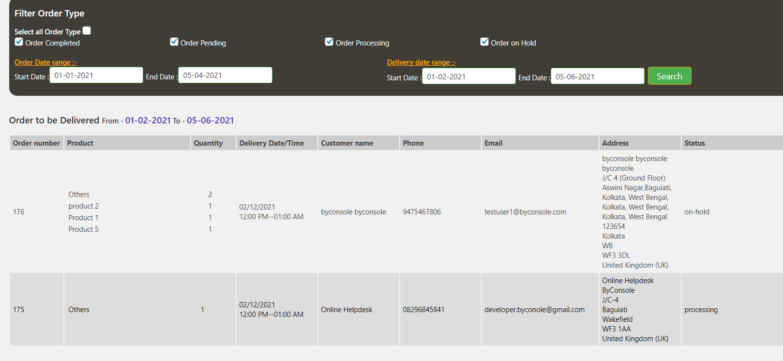The image size is (783, 361).
Task: Click the Order Date range start date field
Action: coord(96,75)
